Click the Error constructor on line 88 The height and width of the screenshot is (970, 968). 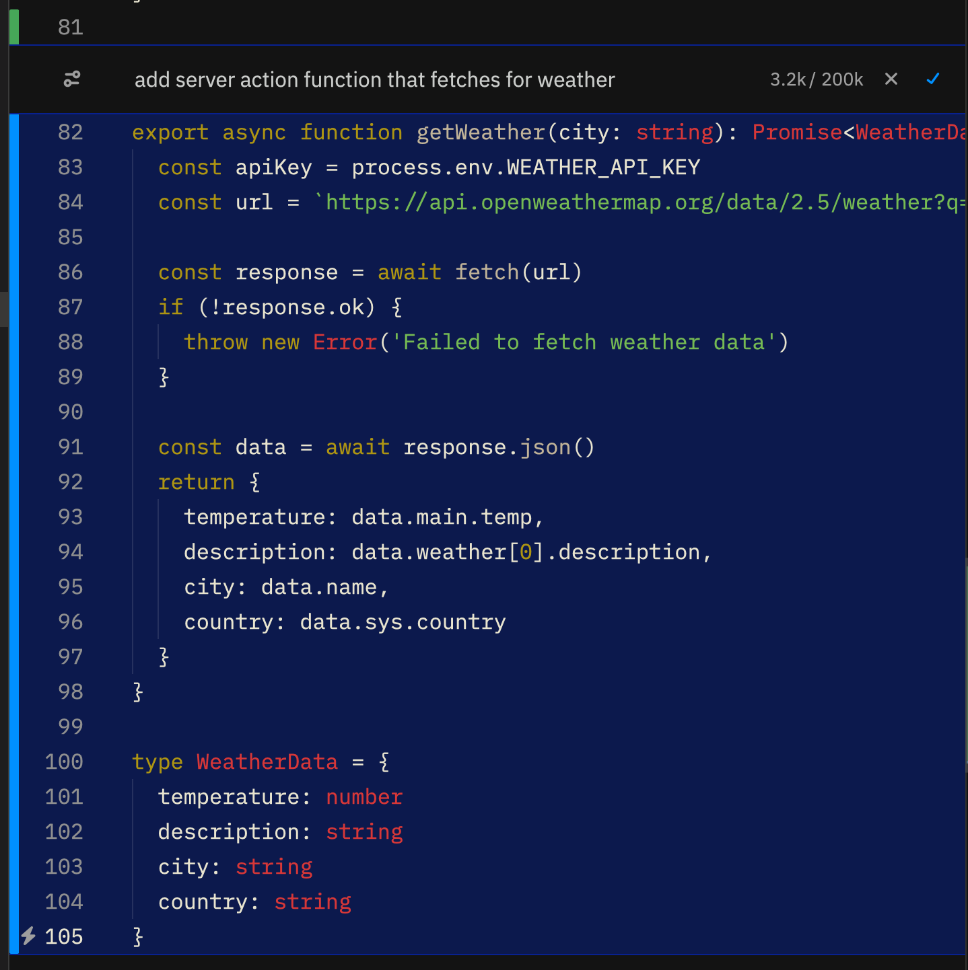345,342
